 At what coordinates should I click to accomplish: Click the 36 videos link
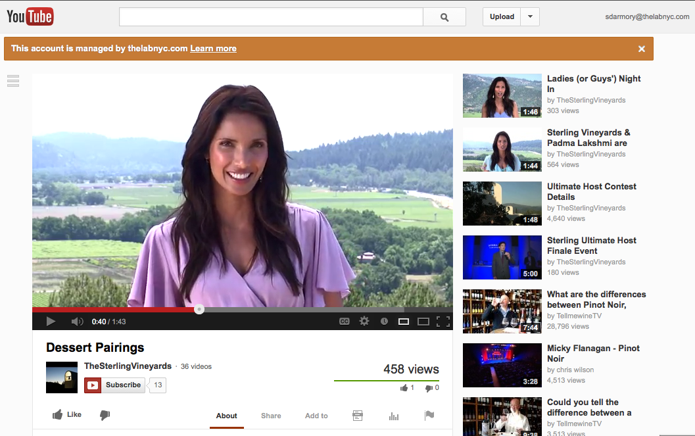[x=196, y=366]
